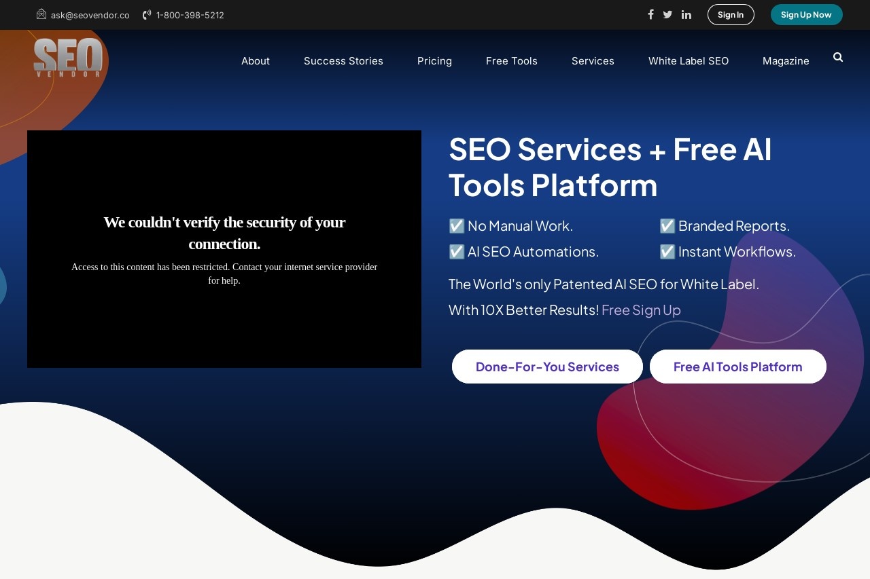
Task: Click the Sign Up Now button
Action: click(x=807, y=14)
